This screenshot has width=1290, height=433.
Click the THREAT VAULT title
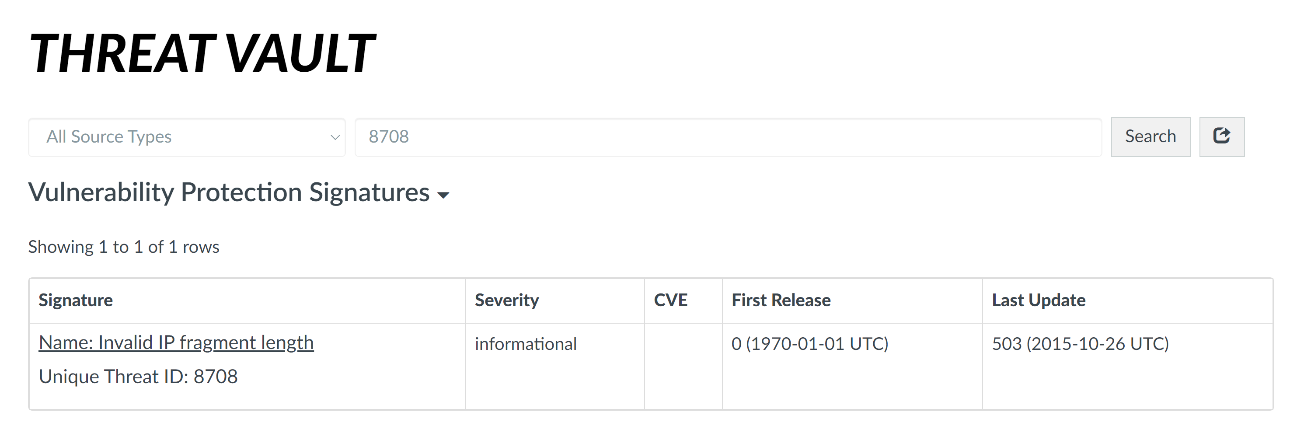pos(202,53)
